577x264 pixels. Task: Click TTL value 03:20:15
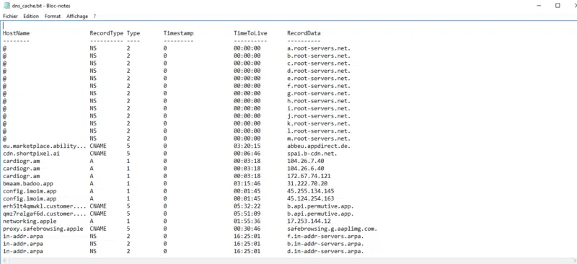(247, 146)
